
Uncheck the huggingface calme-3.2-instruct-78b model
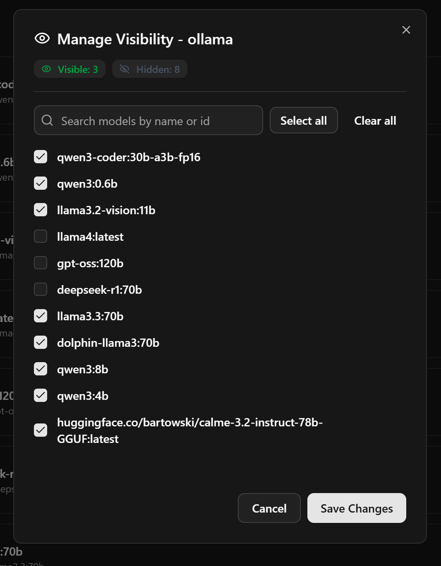(40, 431)
